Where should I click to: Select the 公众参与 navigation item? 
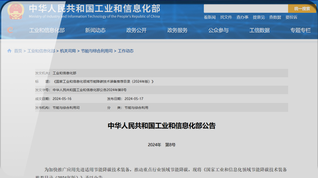218,31
